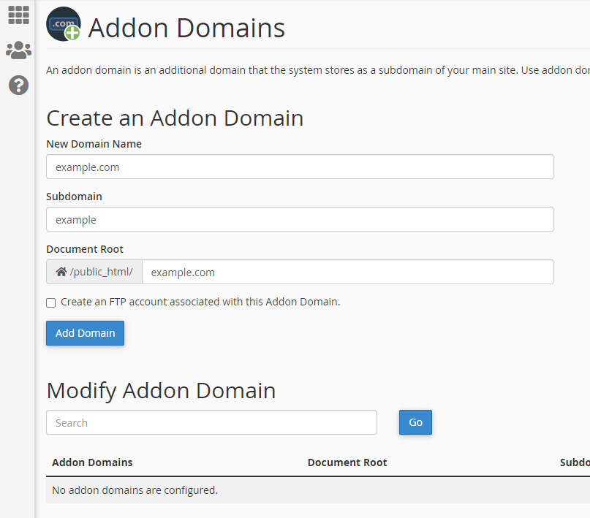
Task: Focus the New Domain Name field
Action: coord(300,167)
